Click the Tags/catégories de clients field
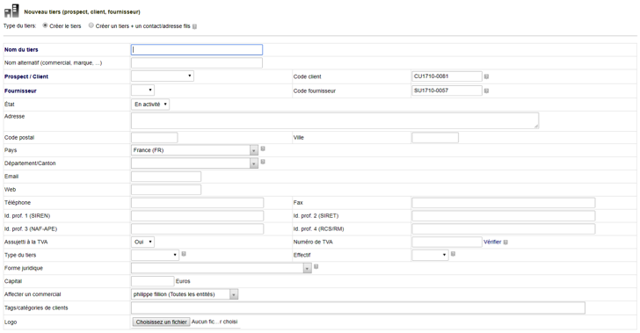This screenshot has height=333, width=640. coord(358,308)
